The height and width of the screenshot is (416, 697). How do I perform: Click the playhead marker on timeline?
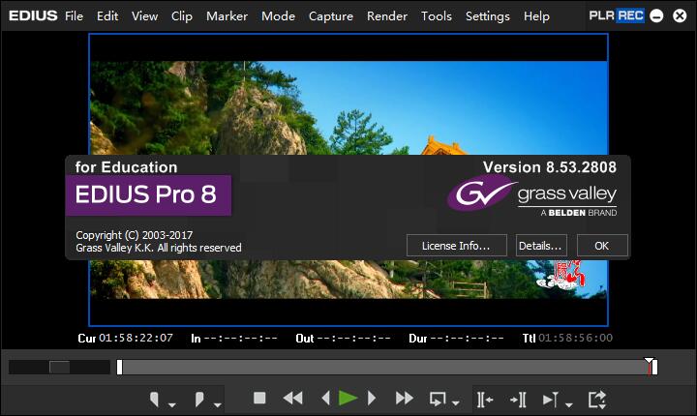650,366
